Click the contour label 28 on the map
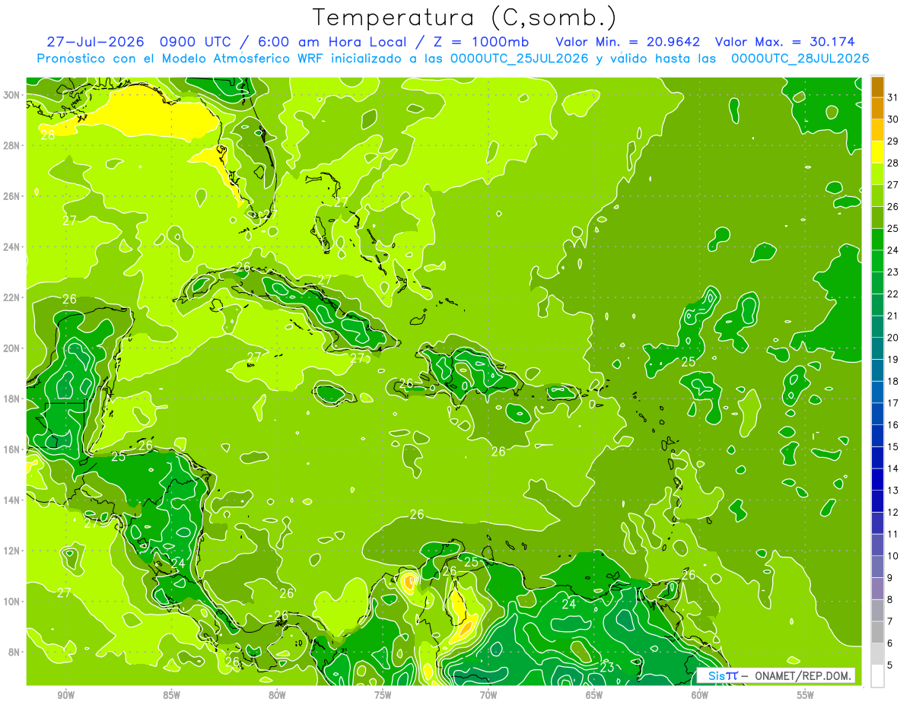Screen dimensions: 913x705 coord(48,135)
